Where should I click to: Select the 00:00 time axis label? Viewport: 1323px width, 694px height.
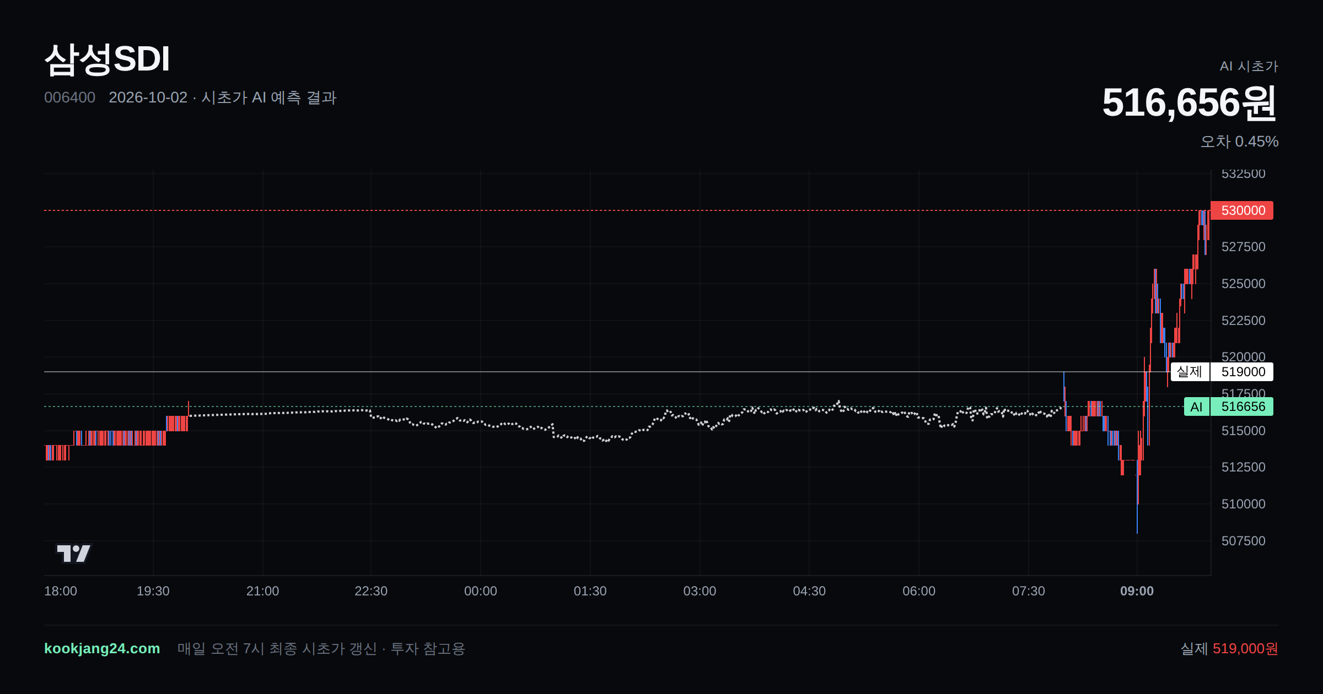pyautogui.click(x=481, y=591)
